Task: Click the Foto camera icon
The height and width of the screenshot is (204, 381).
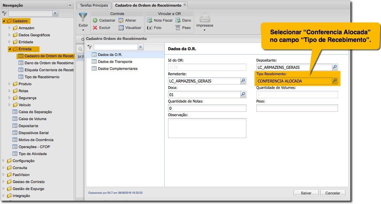Action: (150, 28)
